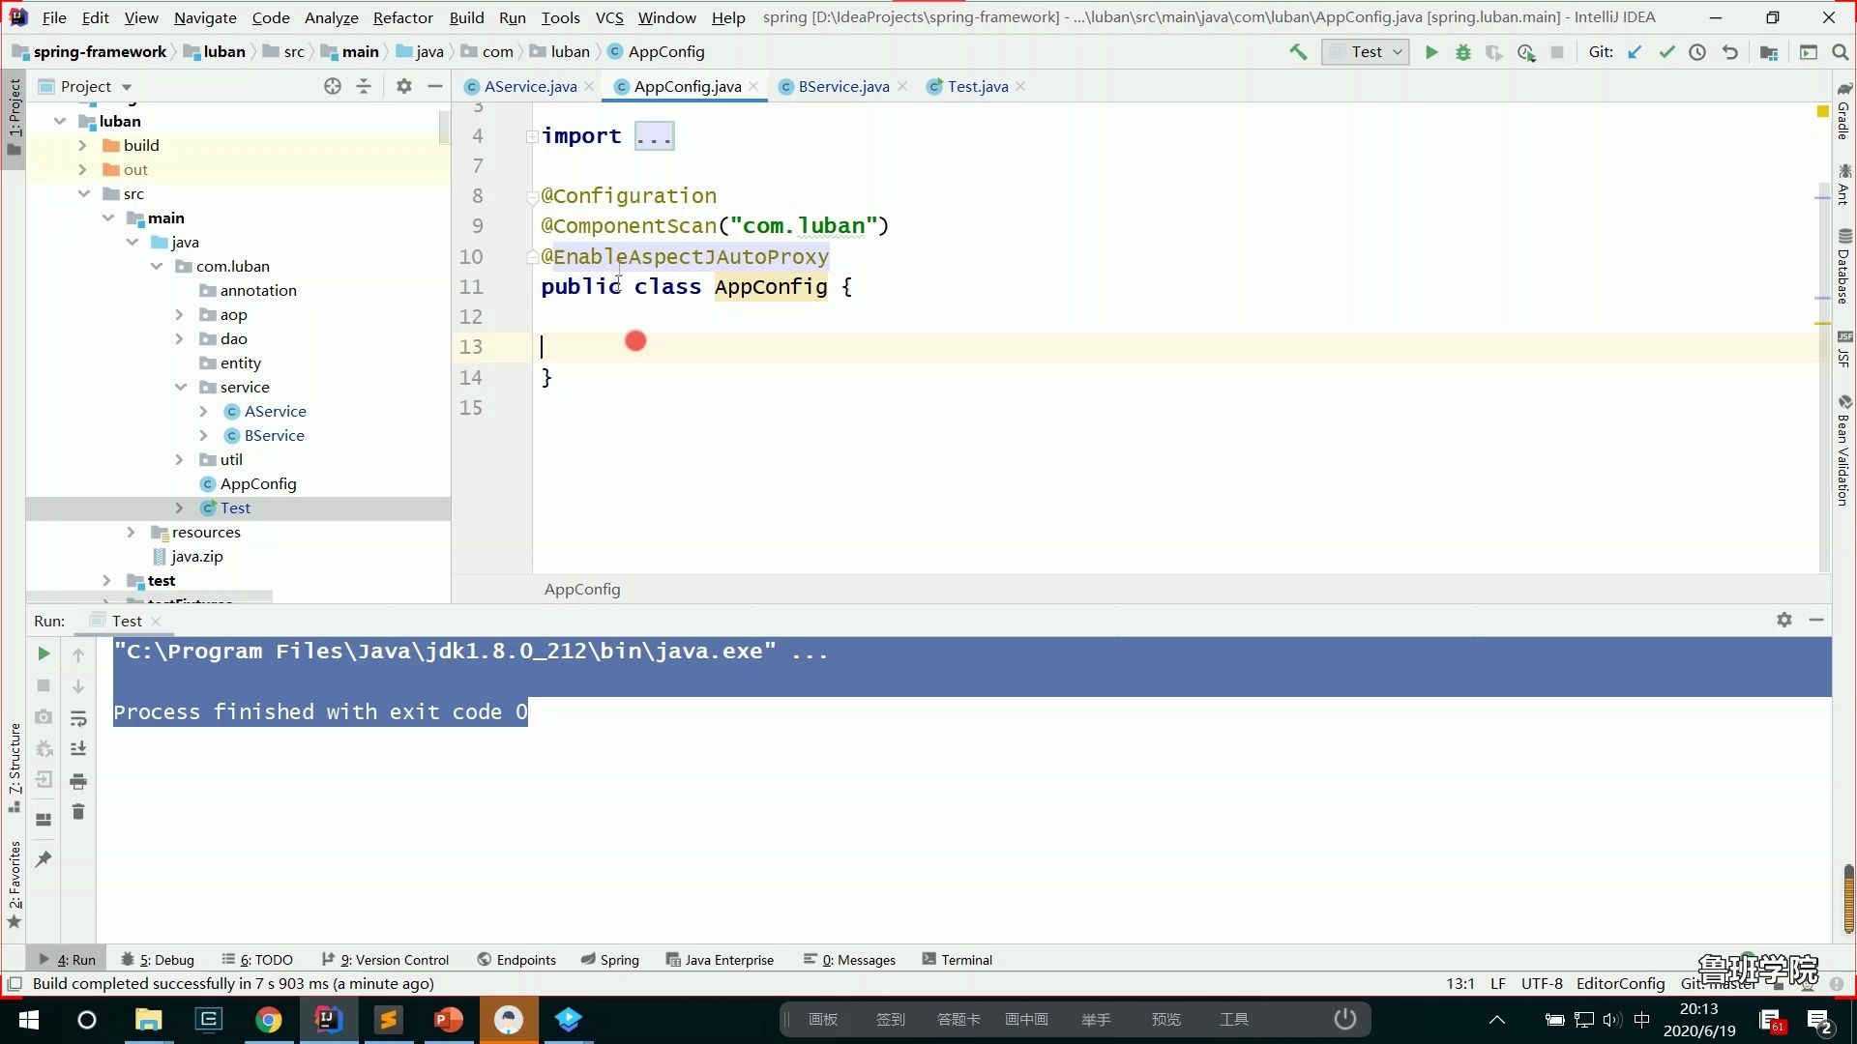This screenshot has width=1857, height=1044.
Task: Collapse all nodes in the Project panel
Action: (x=364, y=86)
